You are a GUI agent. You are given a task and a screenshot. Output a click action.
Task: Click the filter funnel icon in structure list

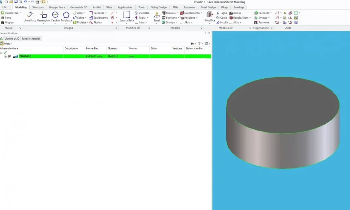click(x=199, y=44)
